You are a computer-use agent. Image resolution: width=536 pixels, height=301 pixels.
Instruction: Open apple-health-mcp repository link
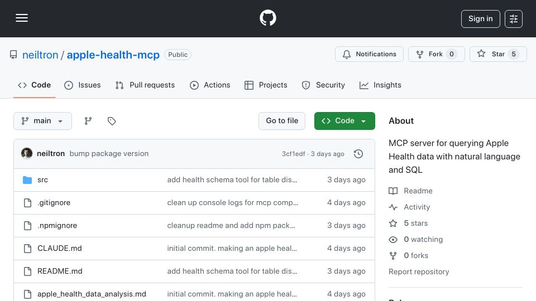coord(113,55)
